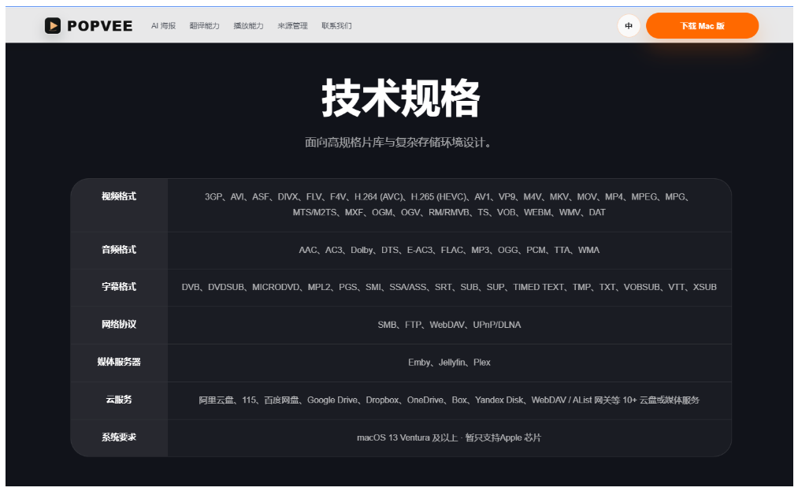Select the 音频格式 row label
The width and height of the screenshot is (798, 495).
click(x=119, y=250)
